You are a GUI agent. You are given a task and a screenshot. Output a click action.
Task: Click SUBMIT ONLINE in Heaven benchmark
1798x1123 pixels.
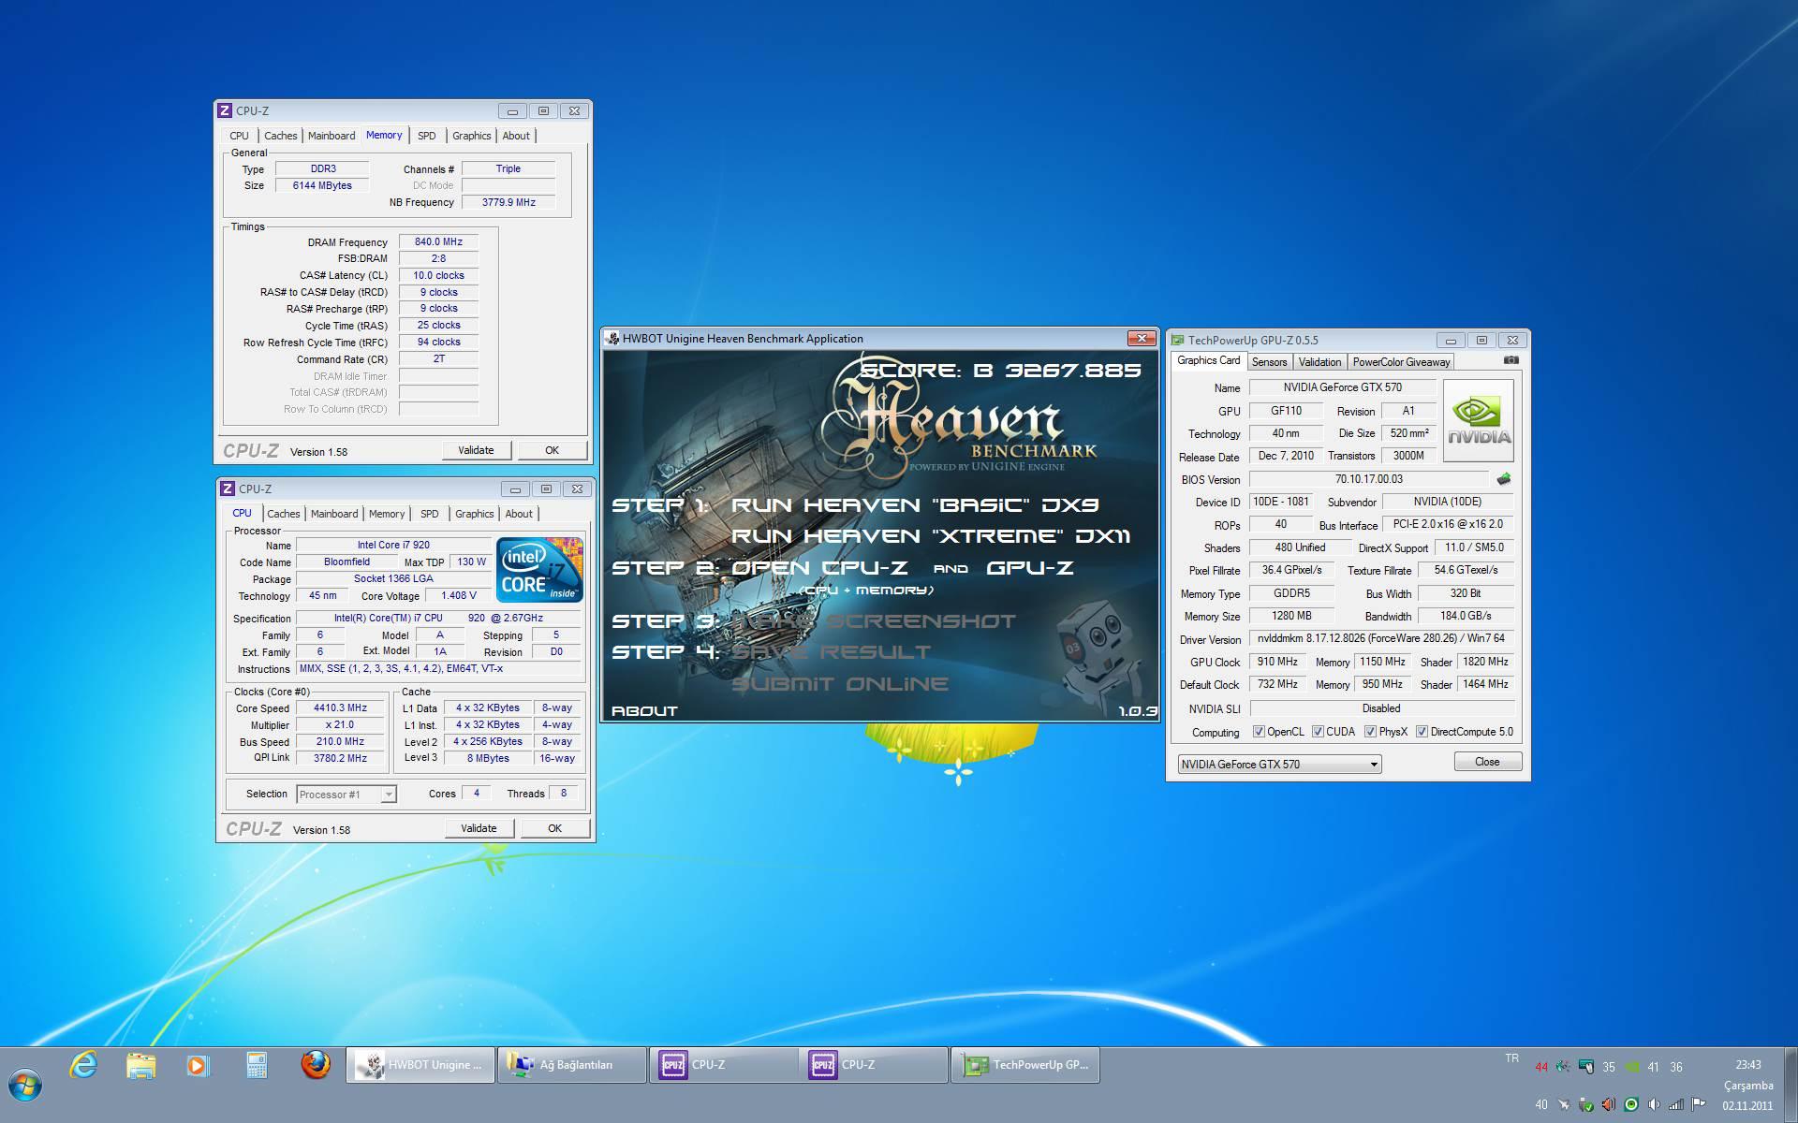[840, 684]
